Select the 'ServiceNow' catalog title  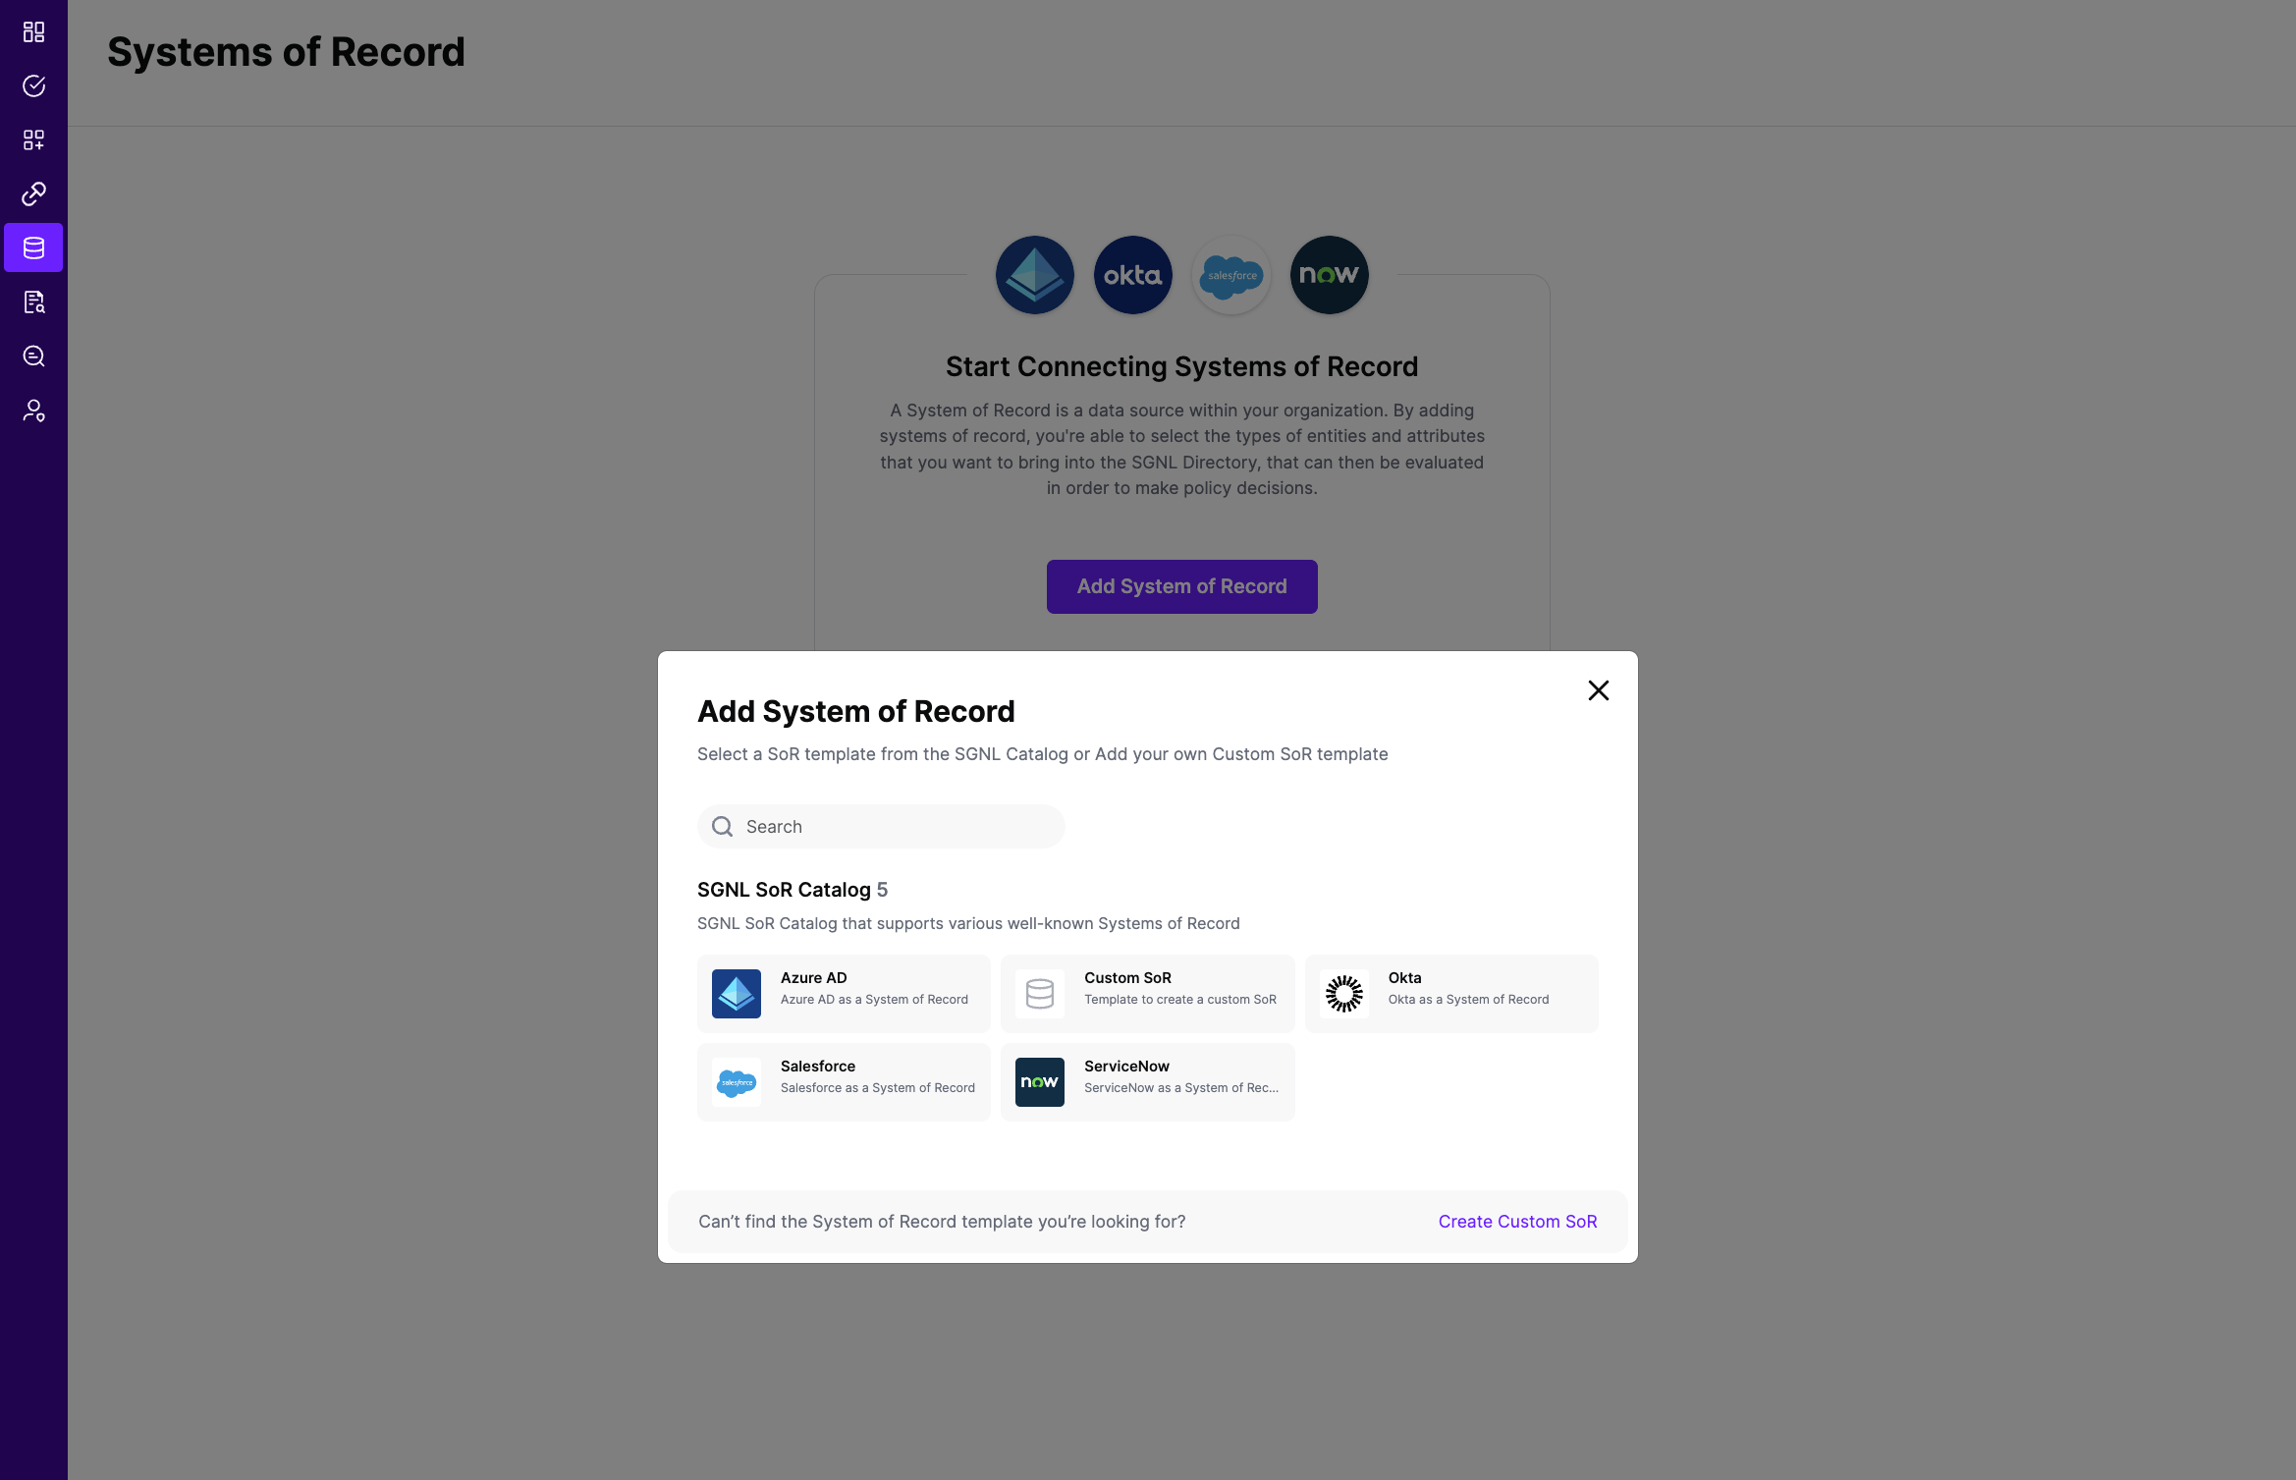1126,1067
